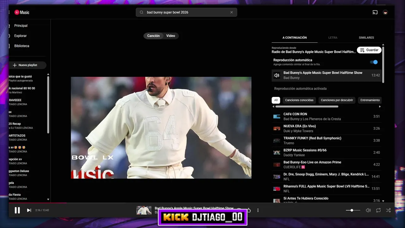Play BZRP Music Sessions #0/66
The height and width of the screenshot is (228, 405).
(x=327, y=153)
